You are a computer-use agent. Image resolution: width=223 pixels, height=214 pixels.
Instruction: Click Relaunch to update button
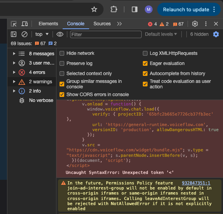coord(186,9)
